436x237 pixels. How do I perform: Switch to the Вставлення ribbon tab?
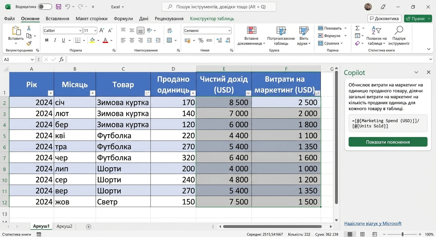(57, 19)
